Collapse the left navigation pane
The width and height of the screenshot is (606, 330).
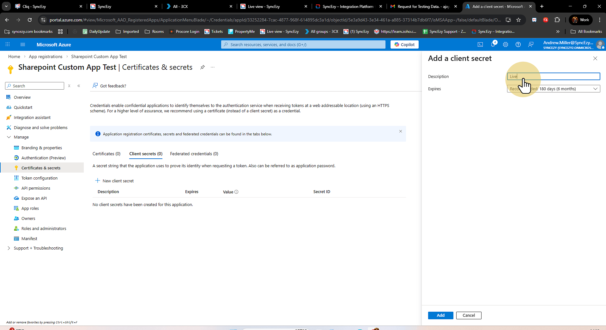[79, 86]
